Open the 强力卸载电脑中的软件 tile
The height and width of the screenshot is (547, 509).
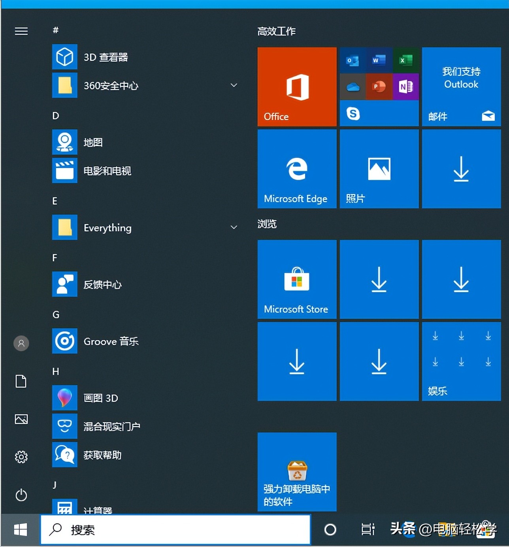coord(297,472)
